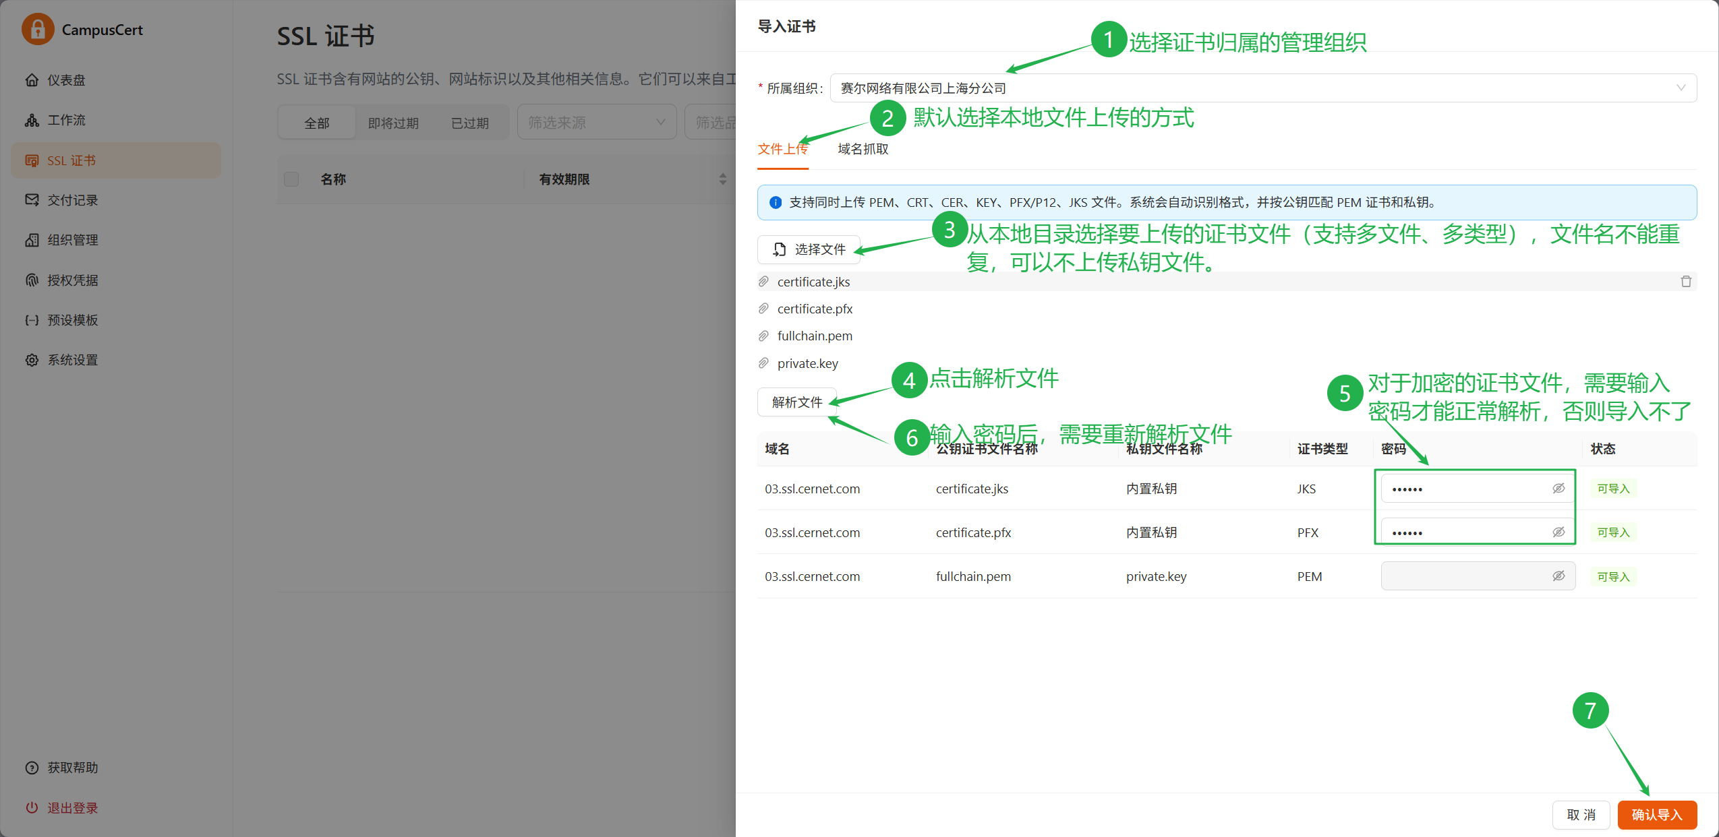The width and height of the screenshot is (1719, 837).
Task: Click file name fullchain.pem in upload list
Action: tap(815, 336)
